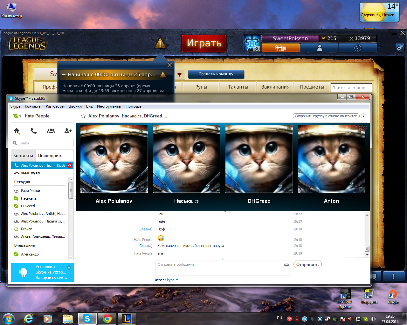Open the Заклинания tab in League of Legends
The height and width of the screenshot is (325, 407).
pos(275,87)
